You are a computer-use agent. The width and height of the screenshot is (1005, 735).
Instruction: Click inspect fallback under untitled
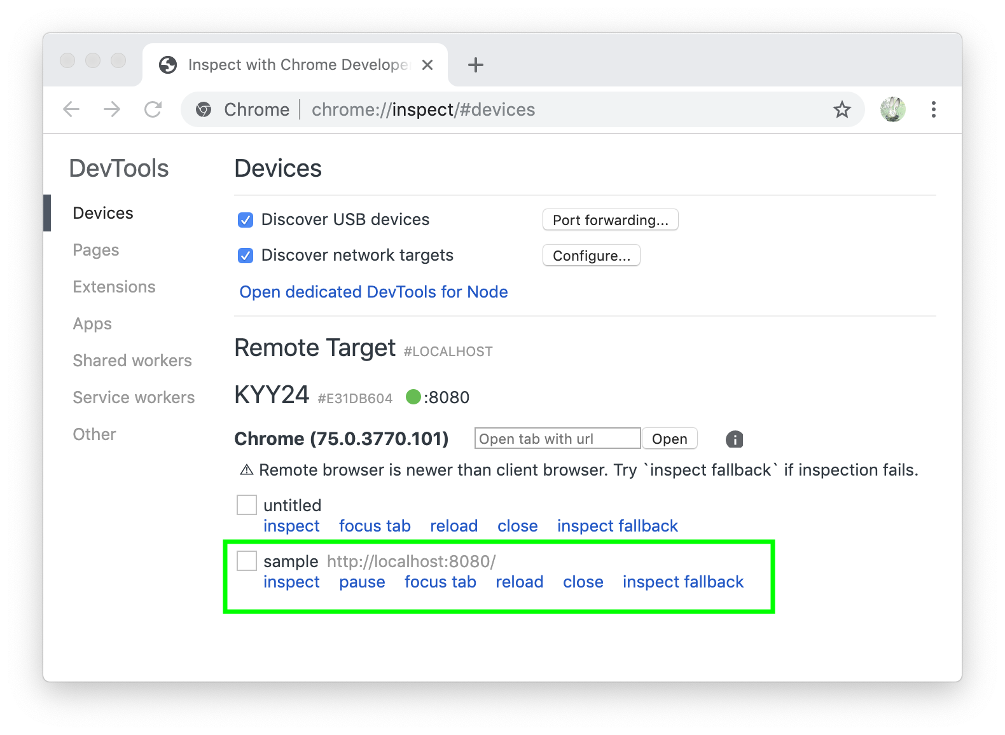(618, 526)
